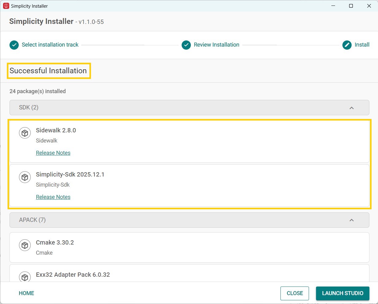Open Sidewalk 2.8.0 Release Notes link

53,153
